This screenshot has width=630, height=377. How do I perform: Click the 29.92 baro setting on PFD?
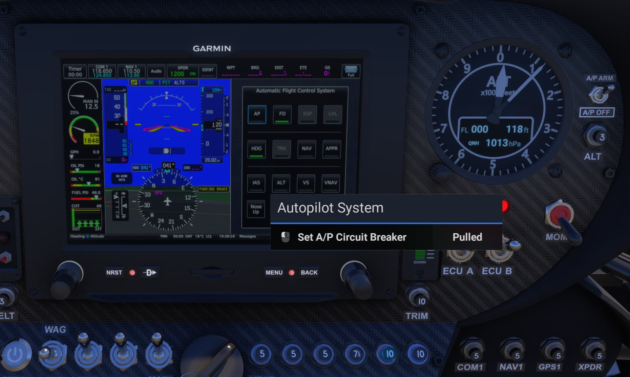pyautogui.click(x=212, y=160)
